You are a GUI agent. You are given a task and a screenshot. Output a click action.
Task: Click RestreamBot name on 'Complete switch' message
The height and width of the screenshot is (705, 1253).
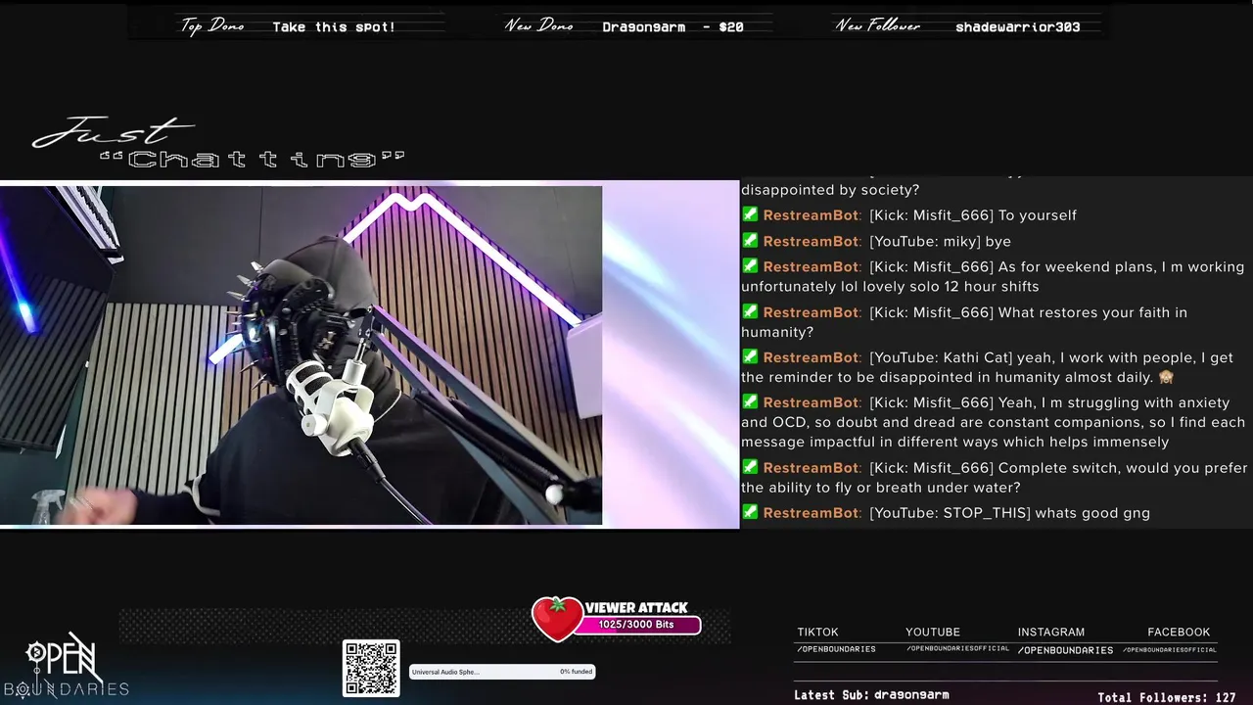click(812, 468)
